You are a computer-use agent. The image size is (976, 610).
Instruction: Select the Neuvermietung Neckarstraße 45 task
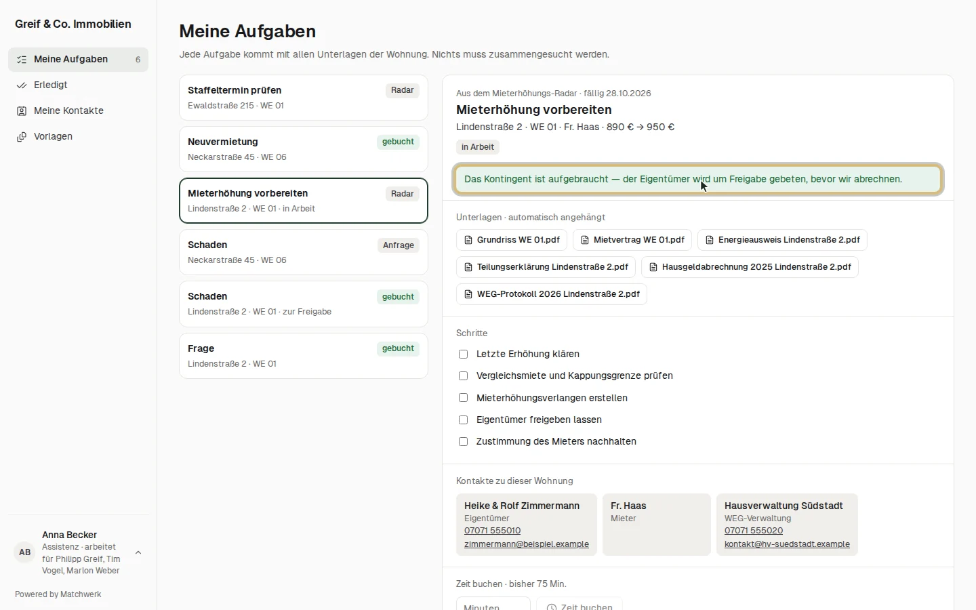click(x=304, y=149)
